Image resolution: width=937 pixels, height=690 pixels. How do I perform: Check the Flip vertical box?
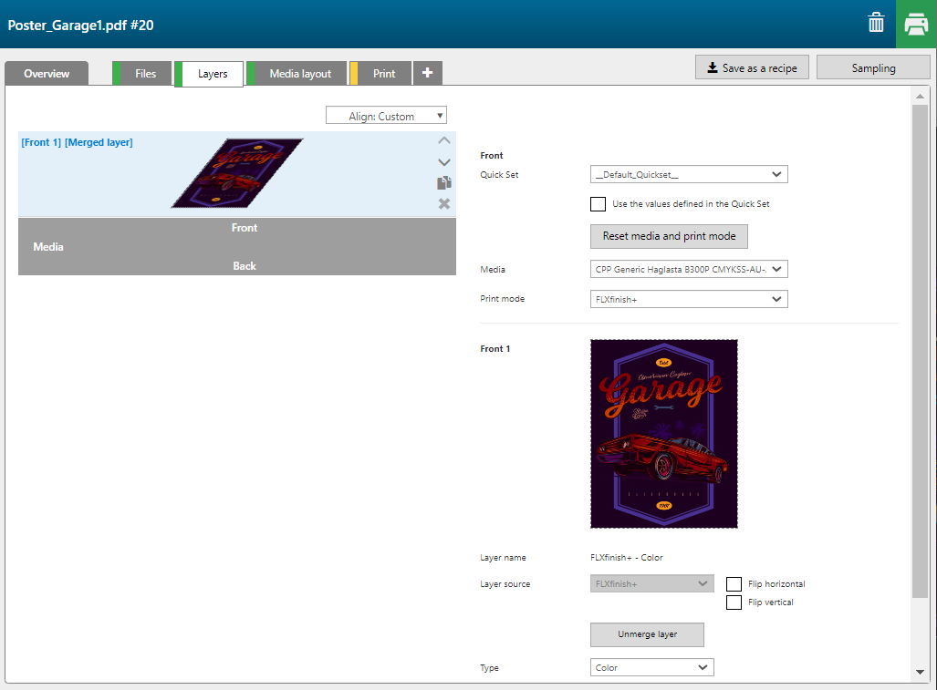734,602
